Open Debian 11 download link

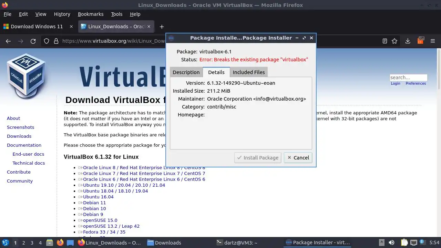[x=94, y=203]
